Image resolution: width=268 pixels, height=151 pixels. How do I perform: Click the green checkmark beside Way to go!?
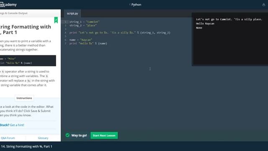pos(67,135)
